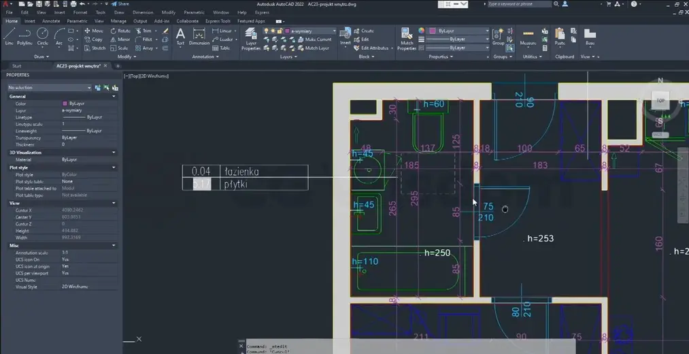
Task: Expand the Draw panel flyout
Action: (x=41, y=57)
